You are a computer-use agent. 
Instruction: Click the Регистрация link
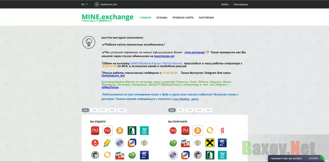(241, 4)
